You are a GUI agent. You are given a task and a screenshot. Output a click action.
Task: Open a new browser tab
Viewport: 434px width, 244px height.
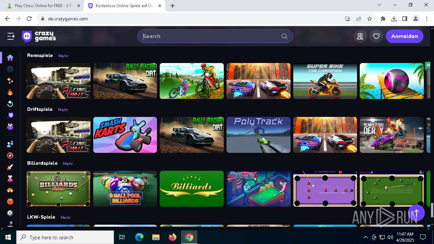tap(173, 6)
